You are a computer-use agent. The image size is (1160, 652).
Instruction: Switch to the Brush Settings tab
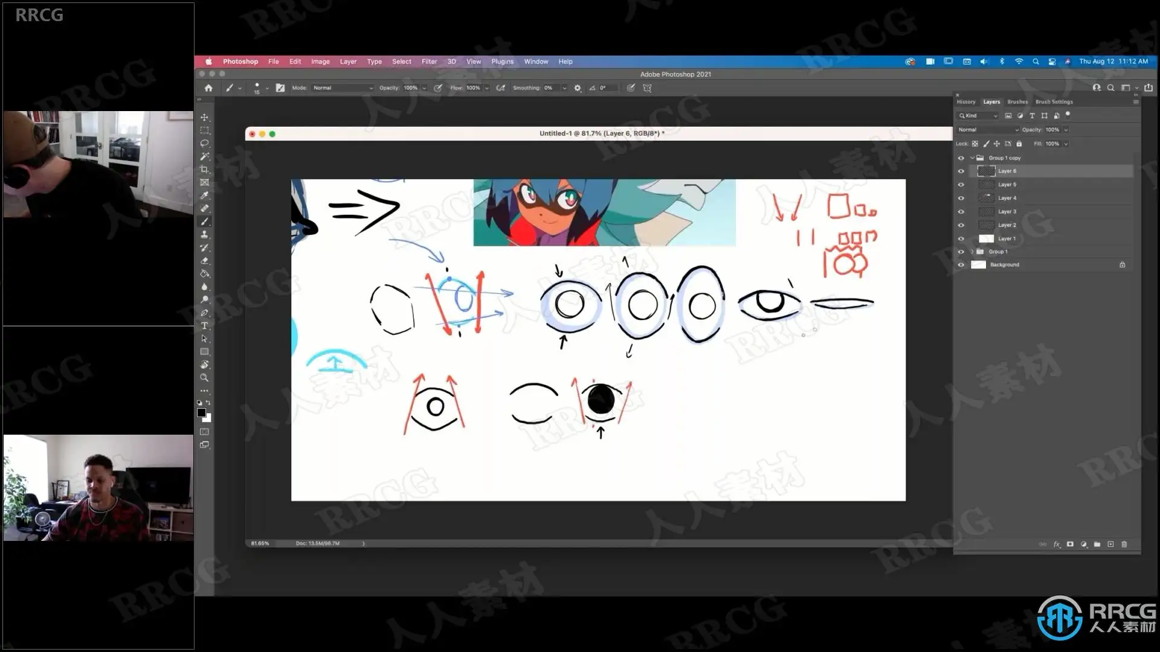[1054, 102]
